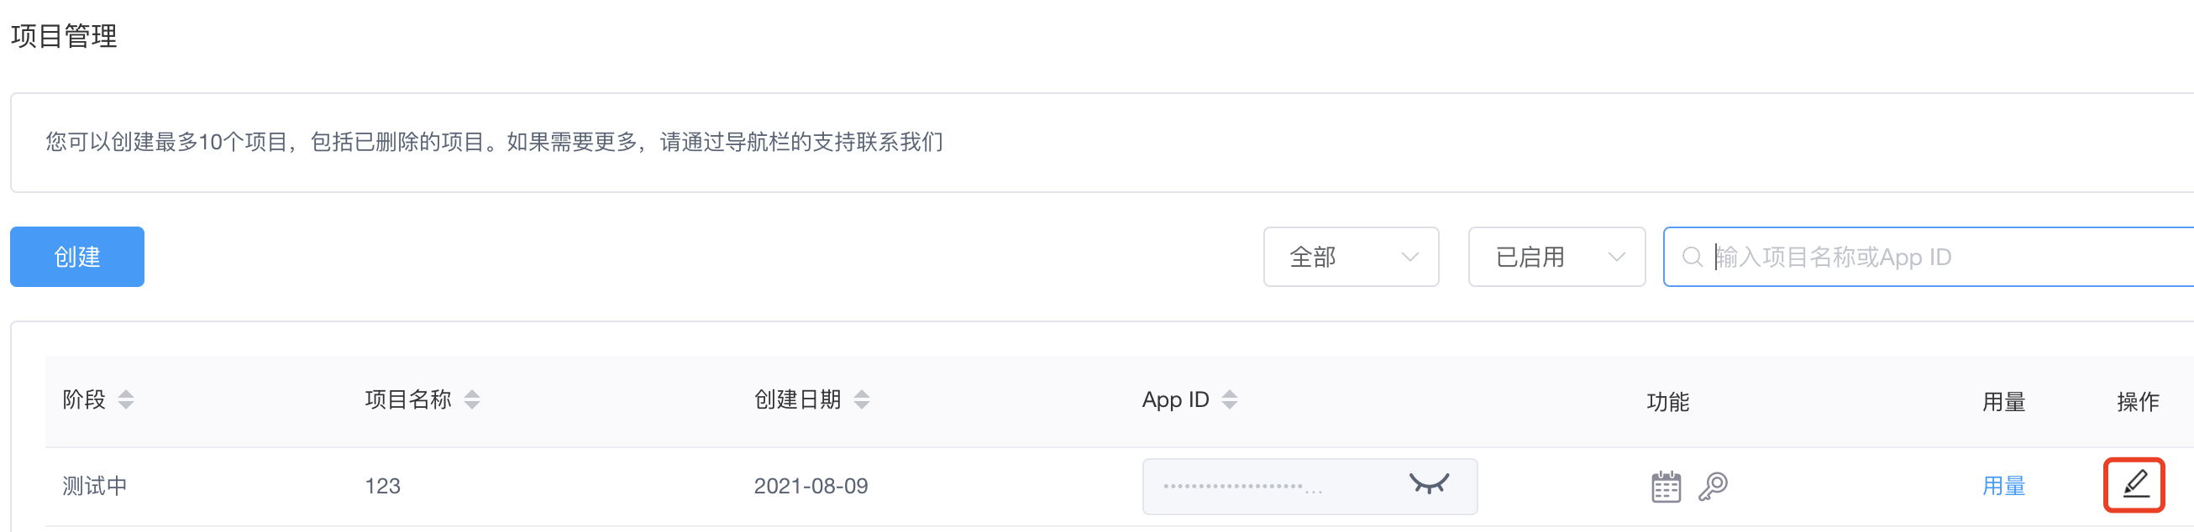
Task: Expand the 全部 filter dropdown
Action: click(x=1351, y=256)
